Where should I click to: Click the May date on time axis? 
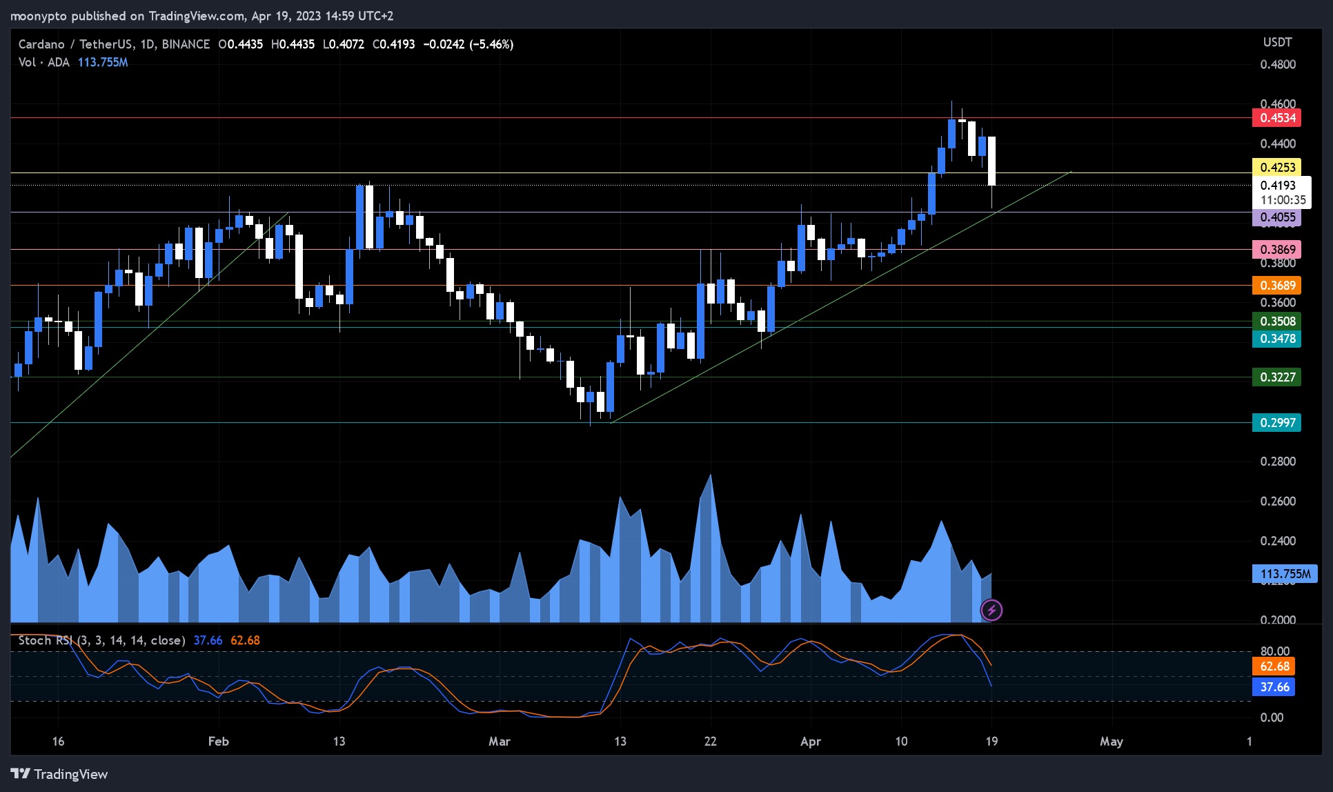pos(1111,742)
